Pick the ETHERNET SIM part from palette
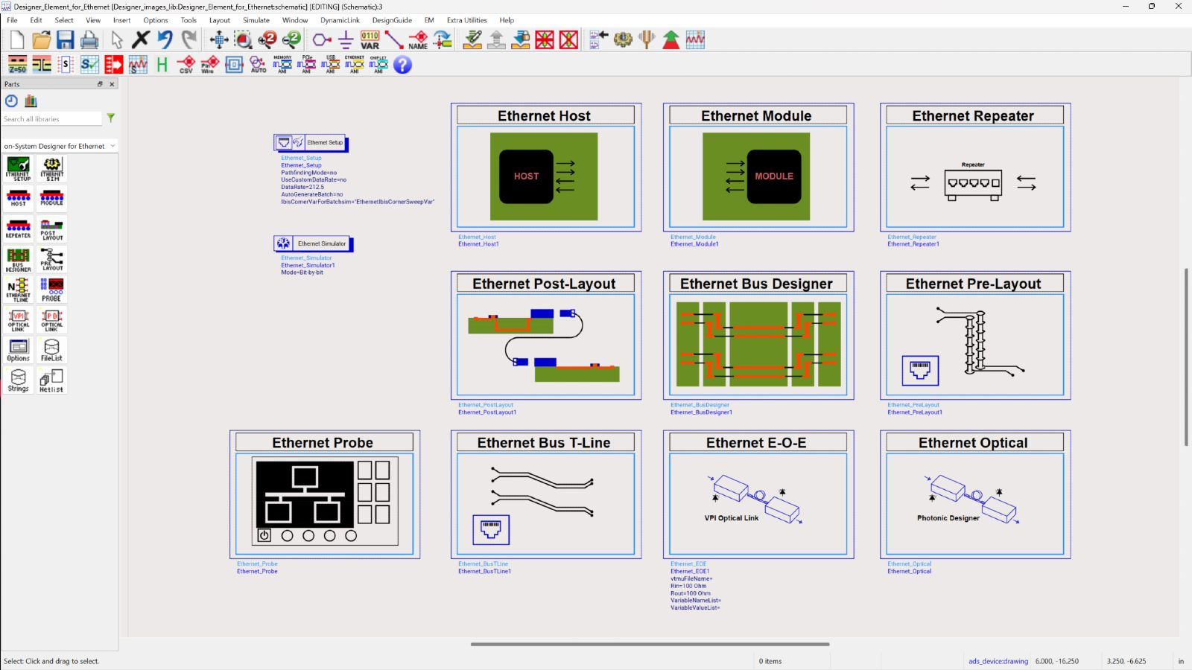Image resolution: width=1192 pixels, height=670 pixels. 52,169
